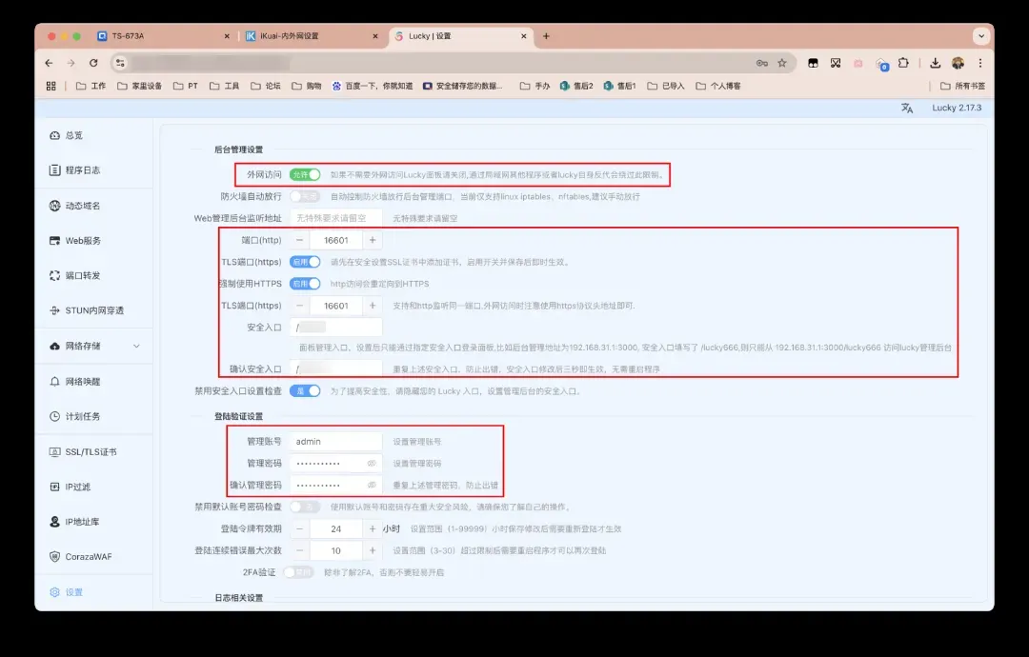This screenshot has width=1029, height=657.
Task: Open the SSL/TLS证书 page
Action: coord(90,451)
